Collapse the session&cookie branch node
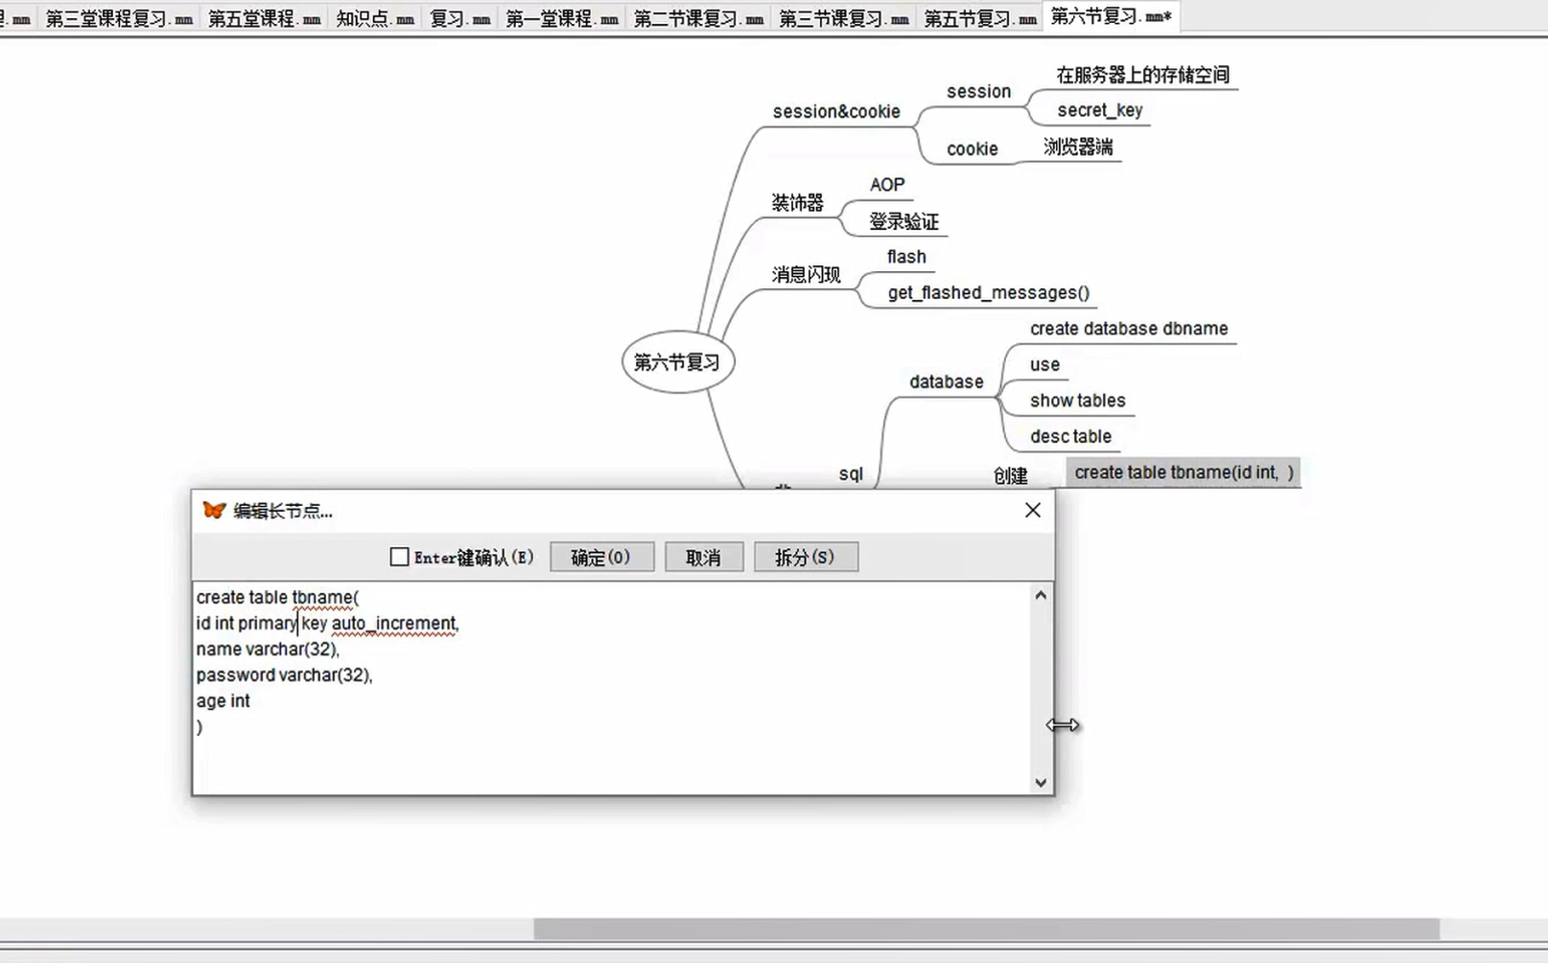1548x963 pixels. (x=835, y=111)
